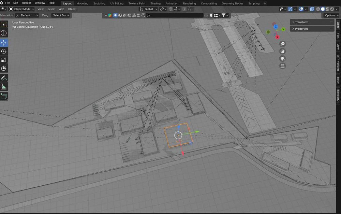Switch to the Modeling workspace tab
Viewport: 341px width, 214px height.
point(83,3)
